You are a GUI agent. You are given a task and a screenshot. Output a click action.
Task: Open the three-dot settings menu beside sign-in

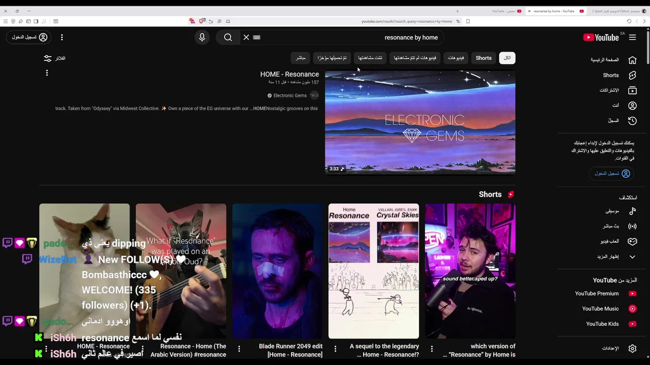coord(62,38)
